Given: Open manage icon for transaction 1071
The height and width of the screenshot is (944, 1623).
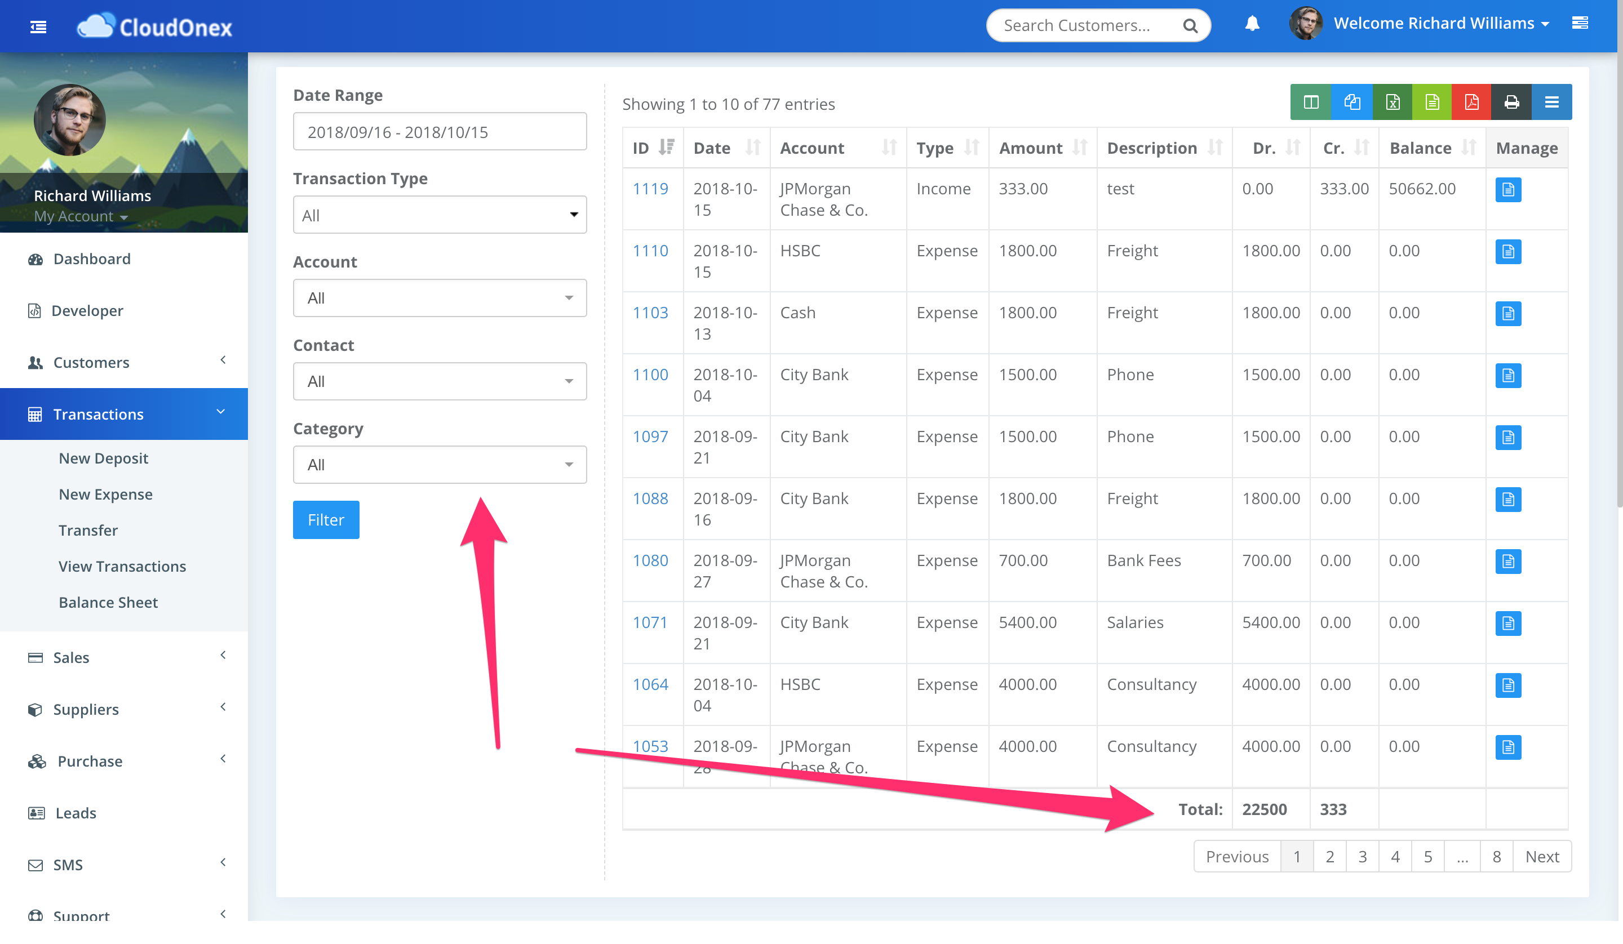Looking at the screenshot, I should [1507, 624].
